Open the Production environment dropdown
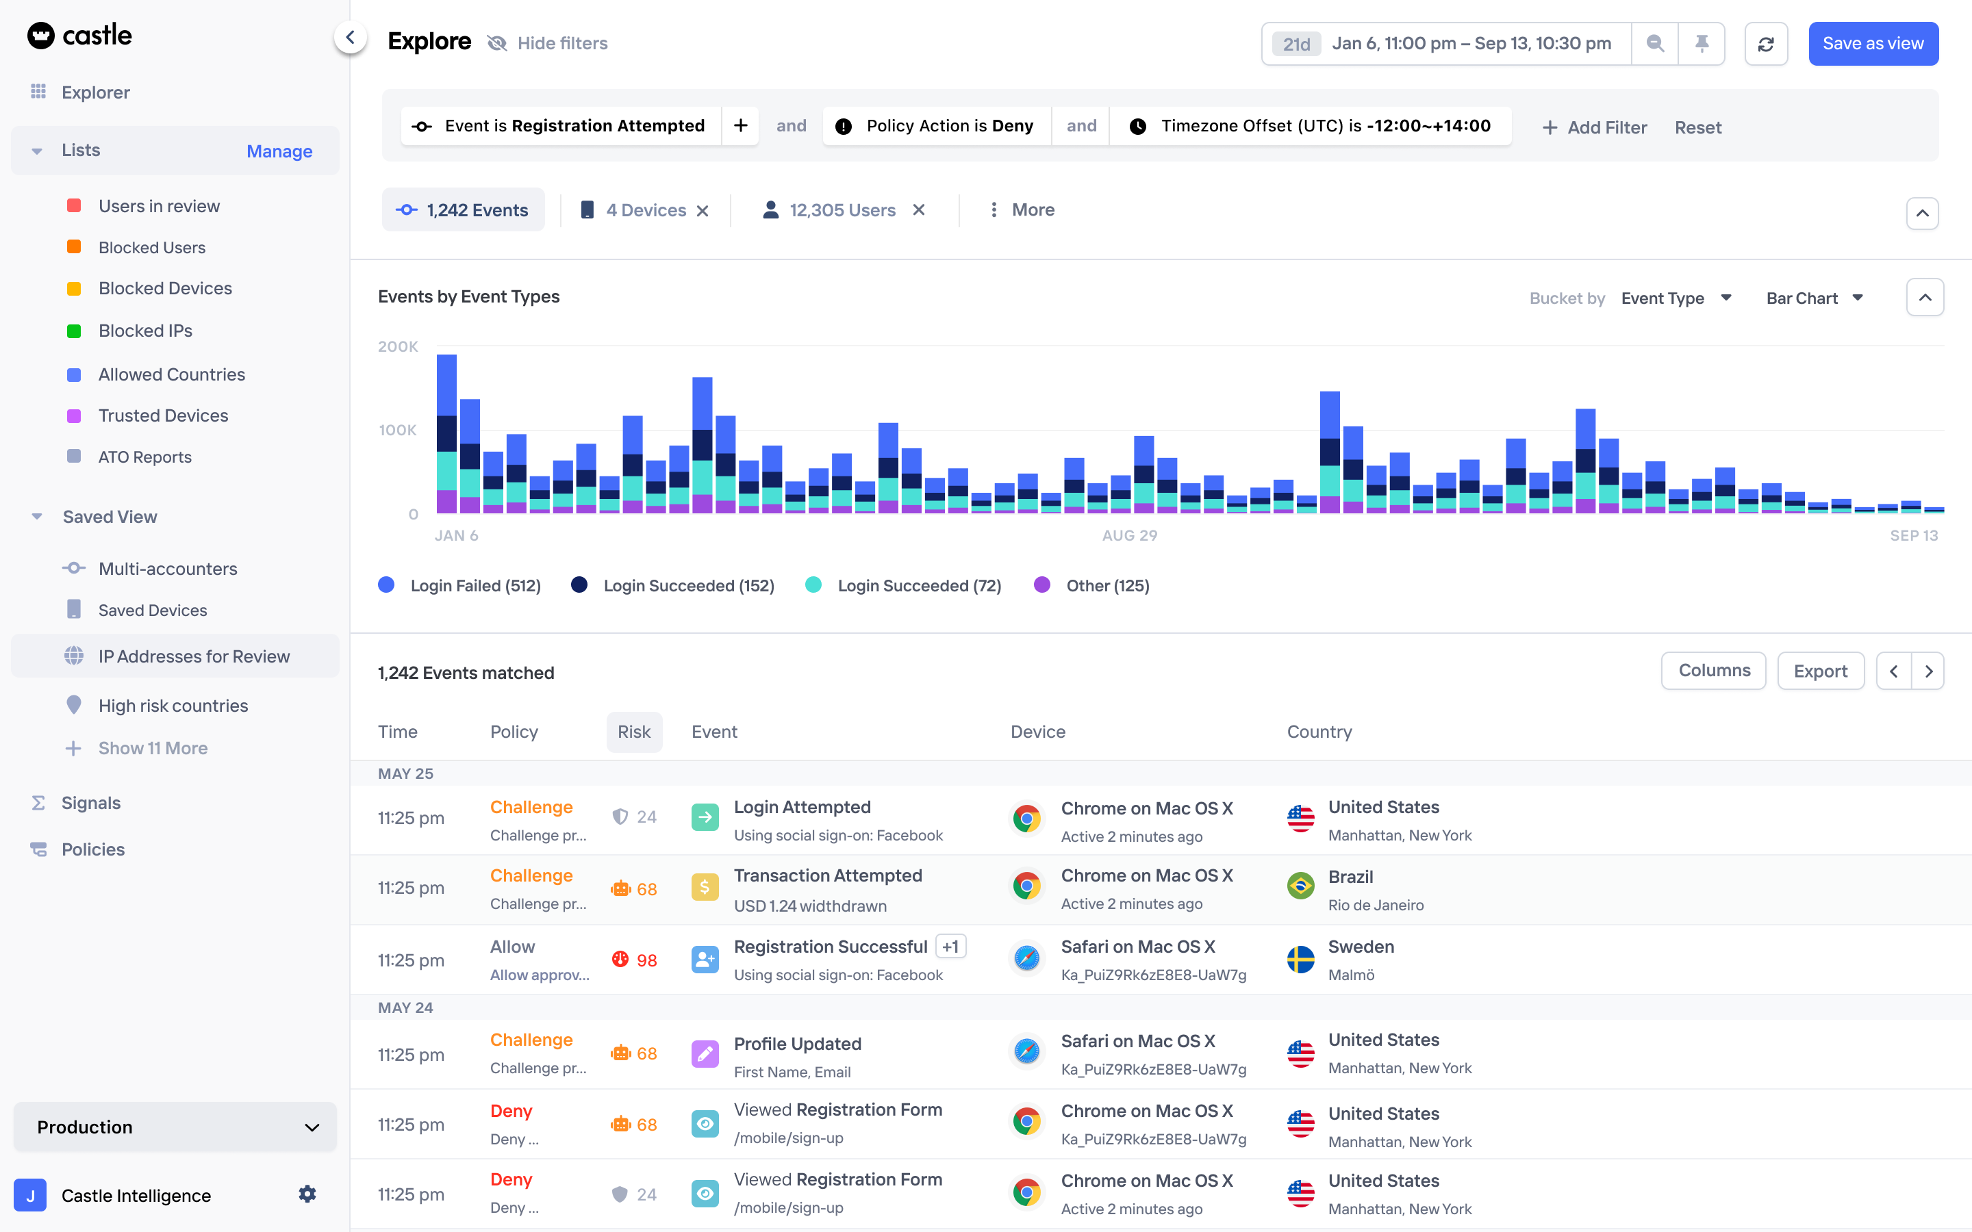The width and height of the screenshot is (1972, 1232). click(175, 1127)
